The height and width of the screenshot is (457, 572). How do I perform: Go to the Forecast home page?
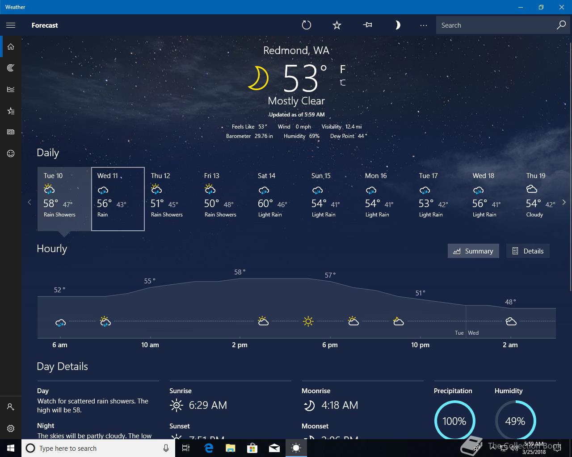[11, 46]
